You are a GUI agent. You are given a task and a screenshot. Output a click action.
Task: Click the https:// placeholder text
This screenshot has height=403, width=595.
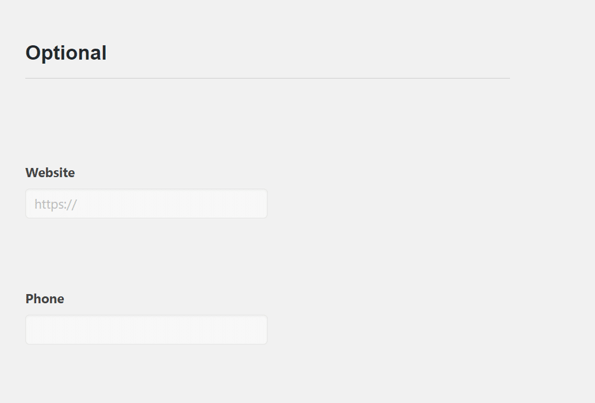56,204
